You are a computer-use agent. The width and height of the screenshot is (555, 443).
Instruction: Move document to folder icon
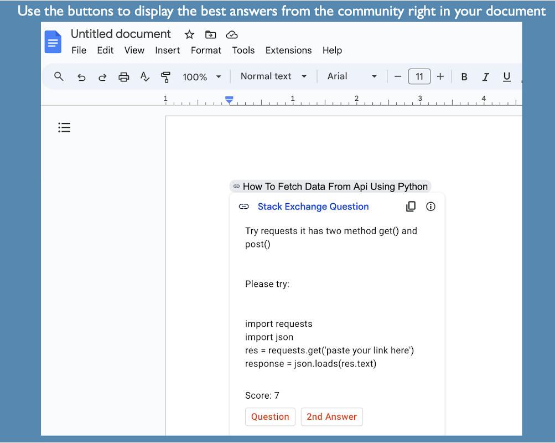[211, 35]
